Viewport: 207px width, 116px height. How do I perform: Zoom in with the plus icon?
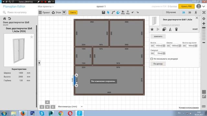pyautogui.click(x=204, y=24)
